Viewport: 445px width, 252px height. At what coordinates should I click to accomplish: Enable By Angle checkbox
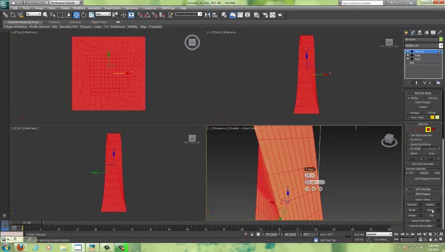pos(408,149)
